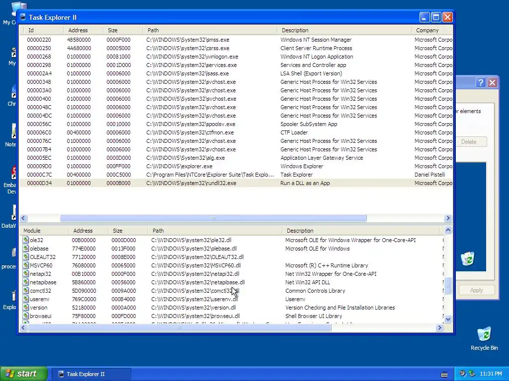This screenshot has height=381, width=509.
Task: Click right arrow of module list horizontal scrollbar
Action: point(439,327)
